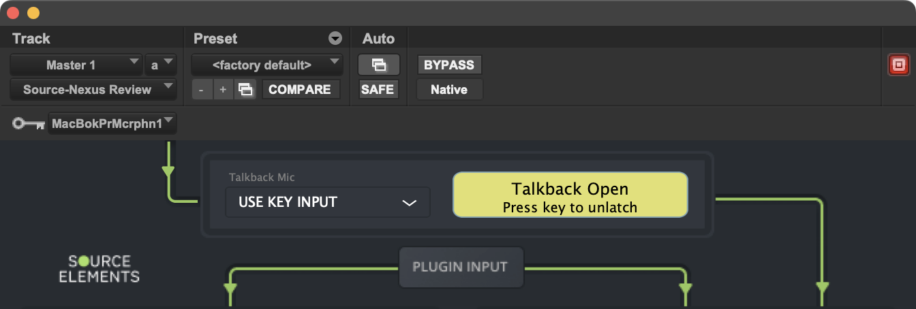Toggle the BYPASS button
916x309 pixels.
(x=449, y=65)
